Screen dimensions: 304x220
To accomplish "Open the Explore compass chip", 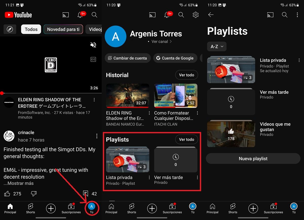I will click(10, 29).
